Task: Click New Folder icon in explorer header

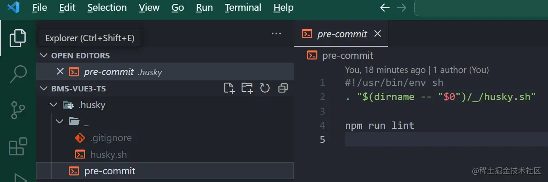Action: pyautogui.click(x=247, y=88)
